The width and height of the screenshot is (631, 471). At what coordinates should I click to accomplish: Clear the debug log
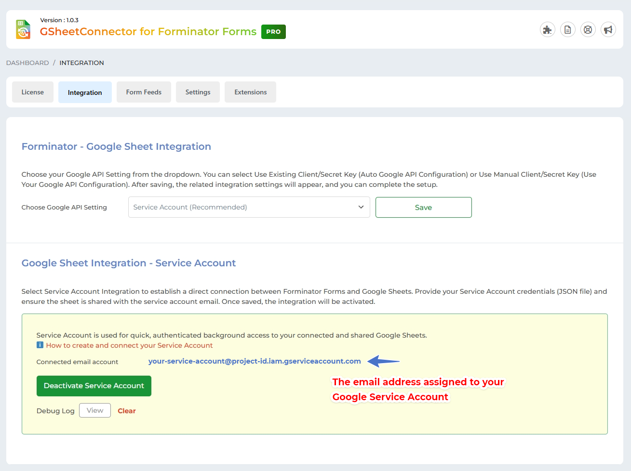click(x=127, y=411)
